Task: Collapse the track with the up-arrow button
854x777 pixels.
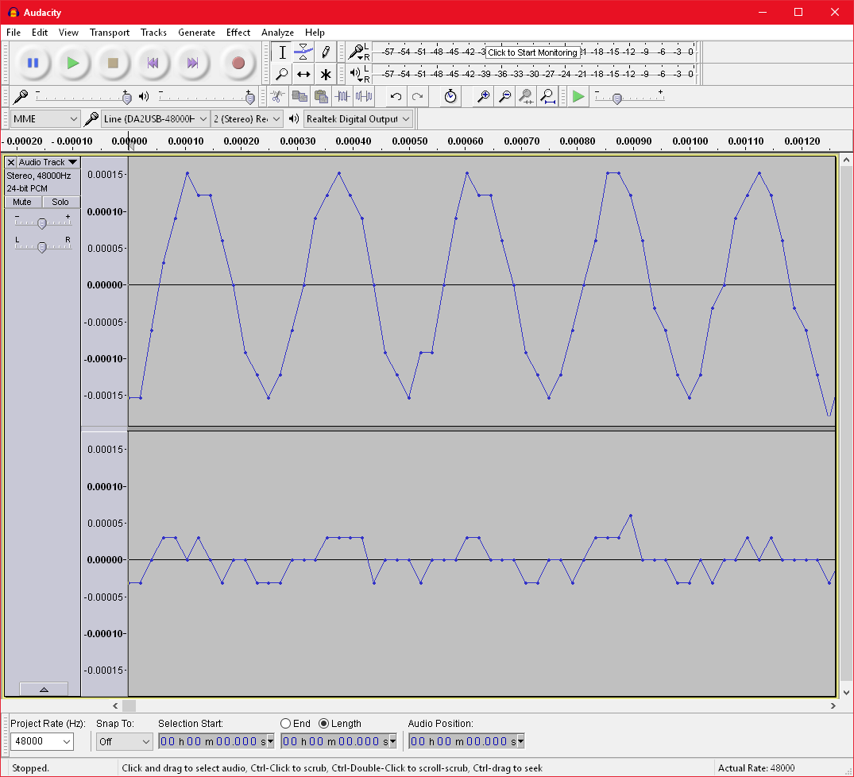Action: coord(44,690)
